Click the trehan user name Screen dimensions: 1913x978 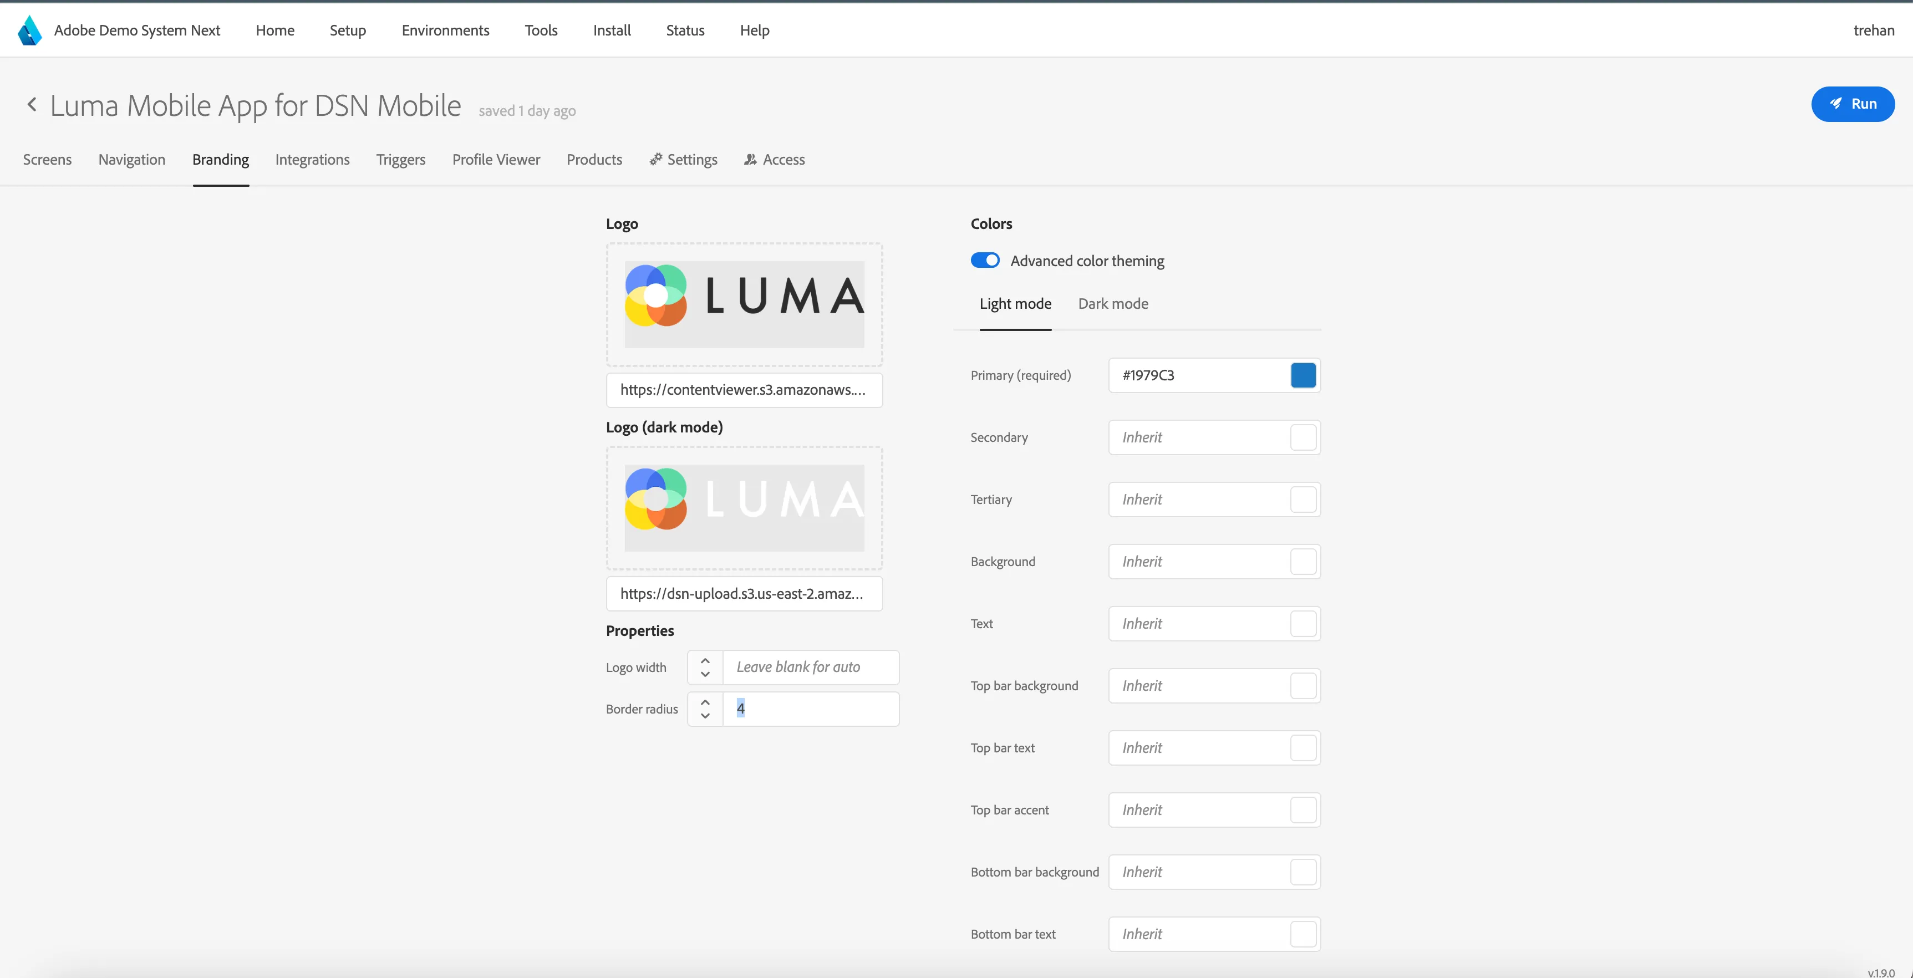[1873, 30]
